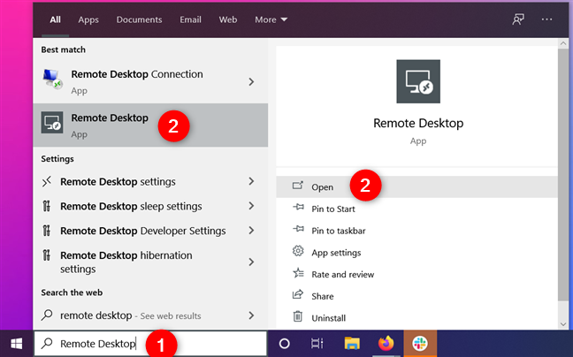Open Remote Desktop sleep settings result

150,206
